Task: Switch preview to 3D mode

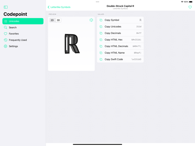Action: pyautogui.click(x=58, y=20)
